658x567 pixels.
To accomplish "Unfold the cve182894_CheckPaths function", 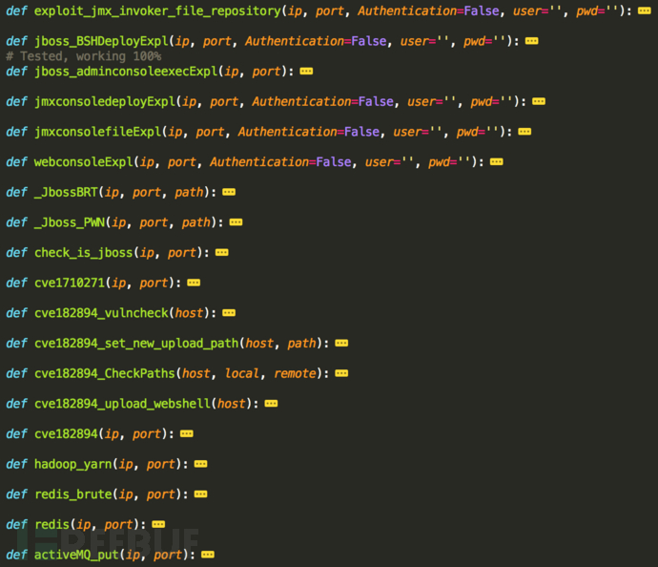I will (341, 373).
